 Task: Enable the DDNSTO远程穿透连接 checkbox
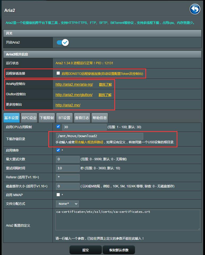point(58,73)
